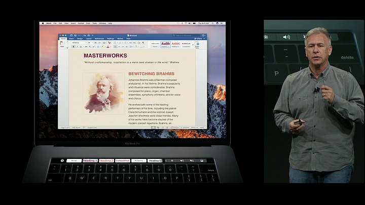Click the Numbering list icon
Image resolution: width=365 pixels, height=205 pixels.
[120, 43]
